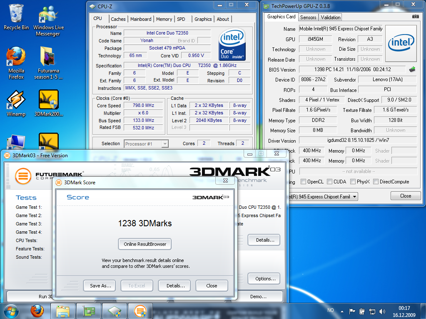Click the Intel Core Duo logo in CPU-Z
Screen dimensions: 426x319
click(232, 44)
